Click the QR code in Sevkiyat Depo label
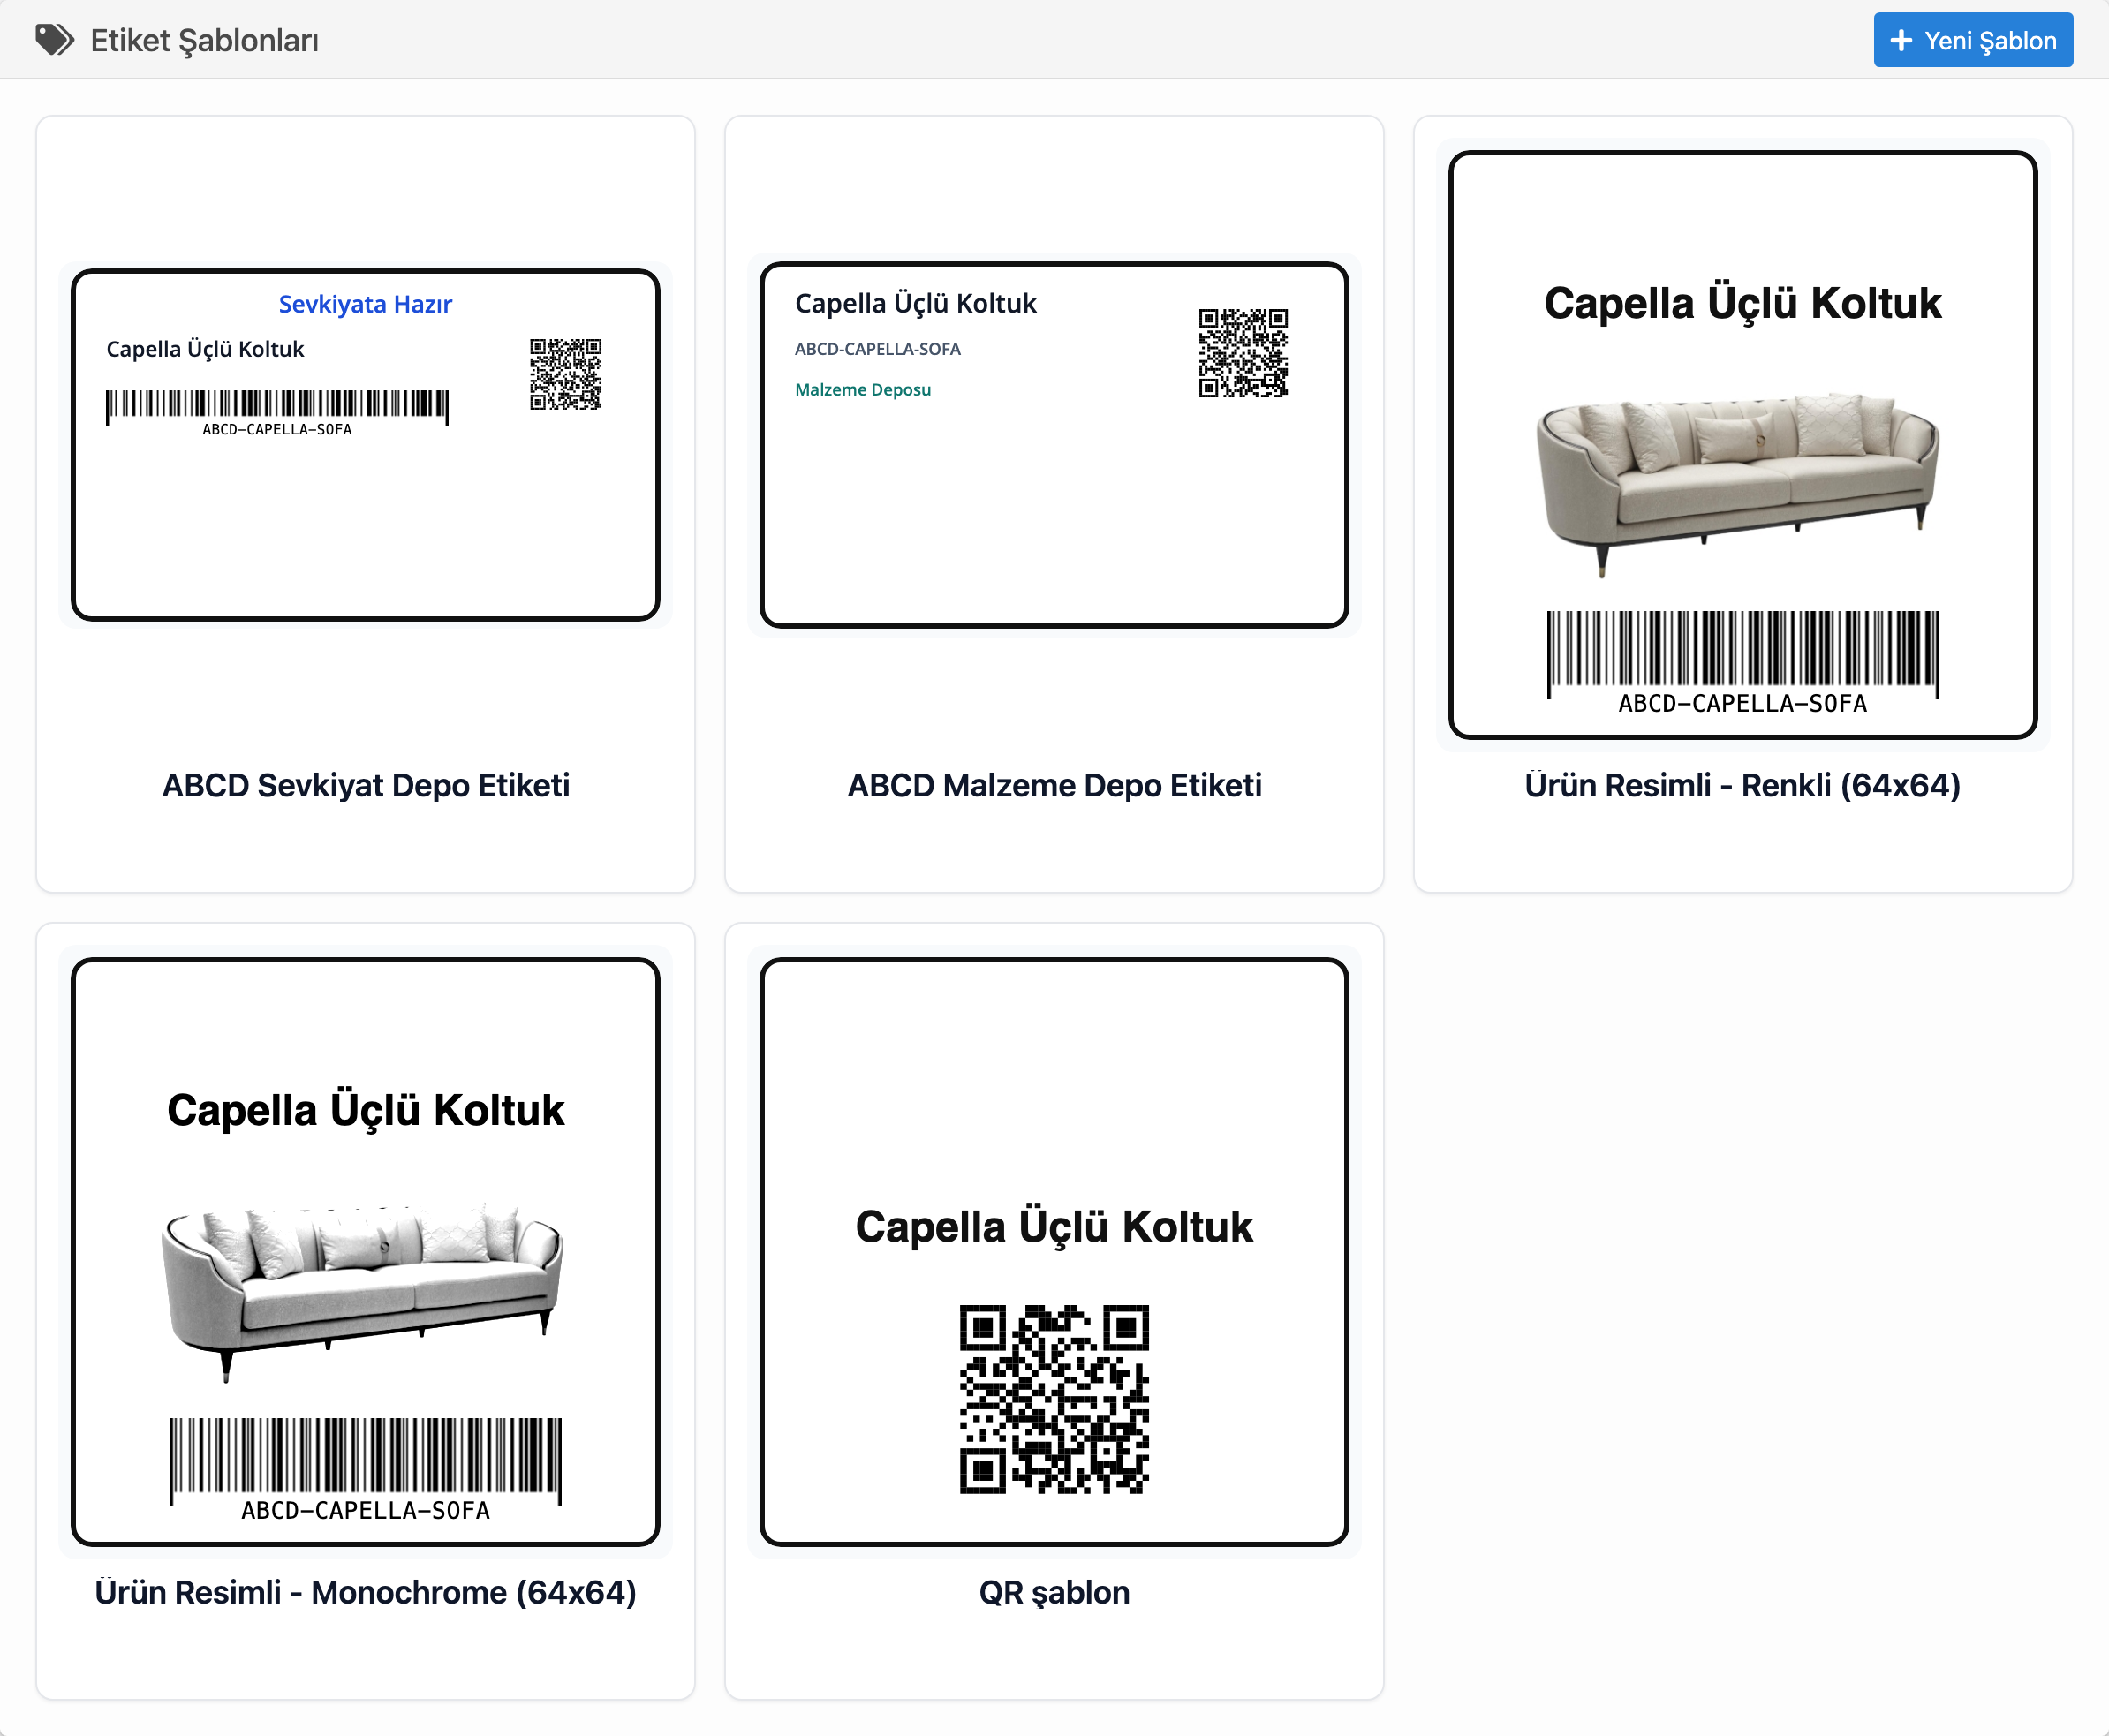This screenshot has width=2109, height=1736. [565, 374]
